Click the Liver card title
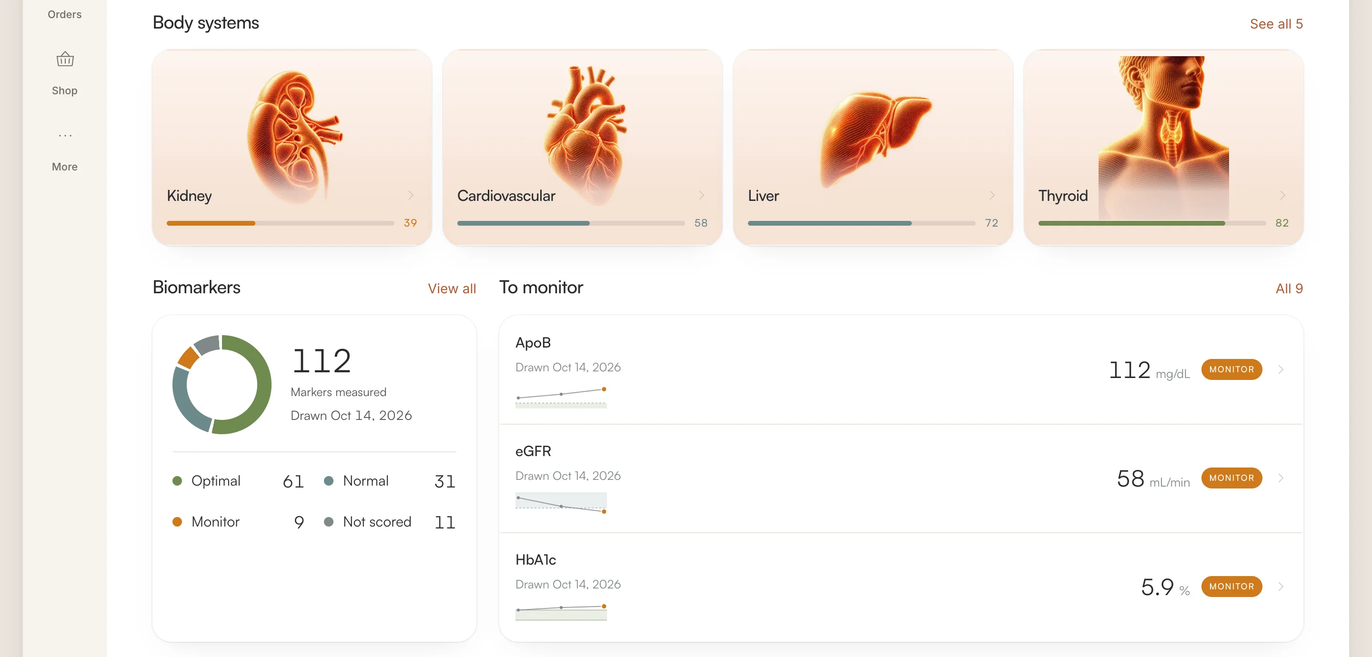Image resolution: width=1372 pixels, height=657 pixels. (x=763, y=196)
